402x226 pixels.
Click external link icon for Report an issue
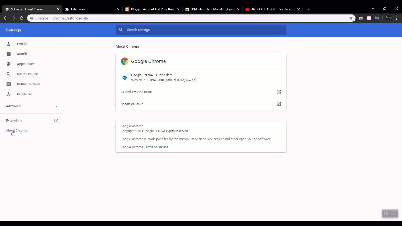click(279, 104)
